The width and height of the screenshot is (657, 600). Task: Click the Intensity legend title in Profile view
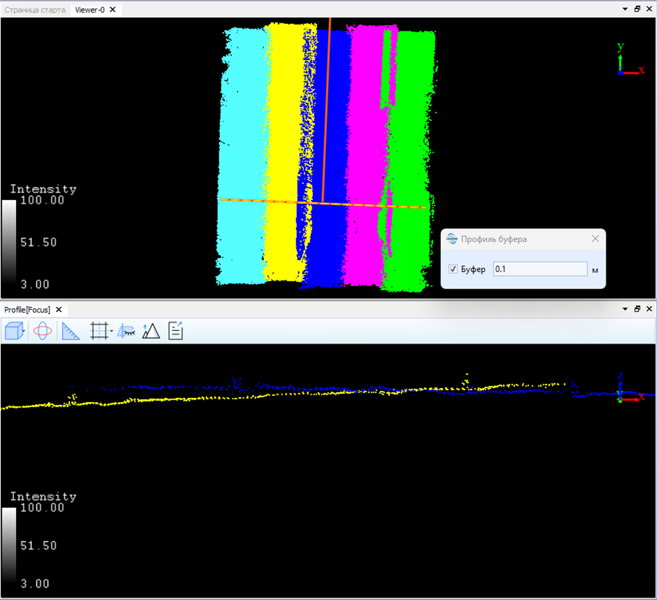(x=43, y=497)
